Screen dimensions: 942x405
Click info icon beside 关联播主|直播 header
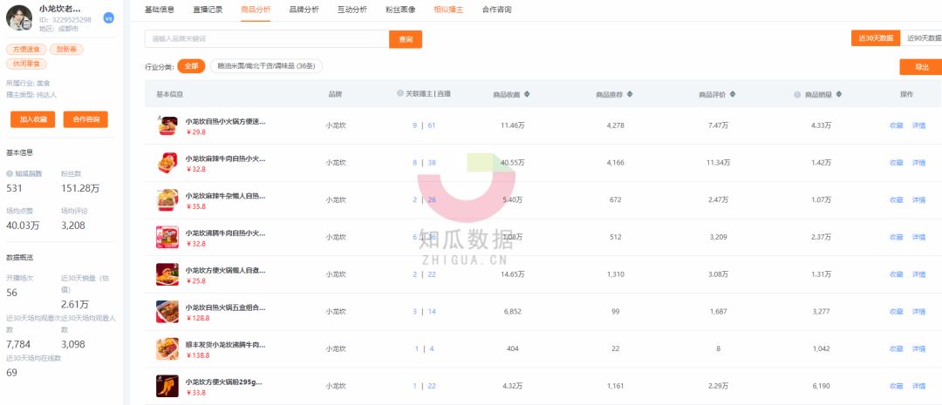(400, 93)
